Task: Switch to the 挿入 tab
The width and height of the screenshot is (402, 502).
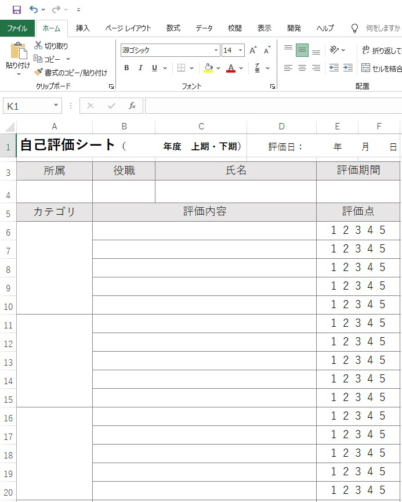Action: (82, 28)
